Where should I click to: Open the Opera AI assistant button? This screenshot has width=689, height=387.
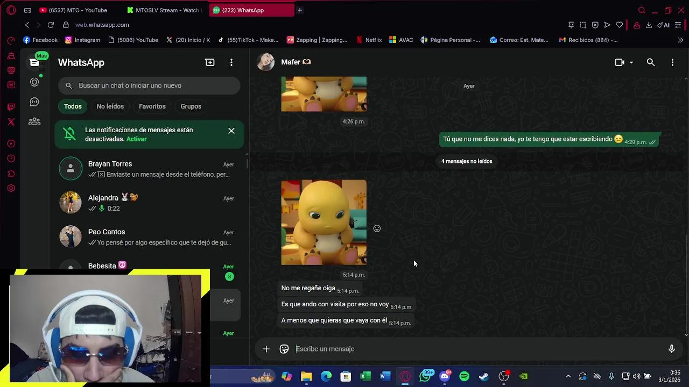[663, 25]
